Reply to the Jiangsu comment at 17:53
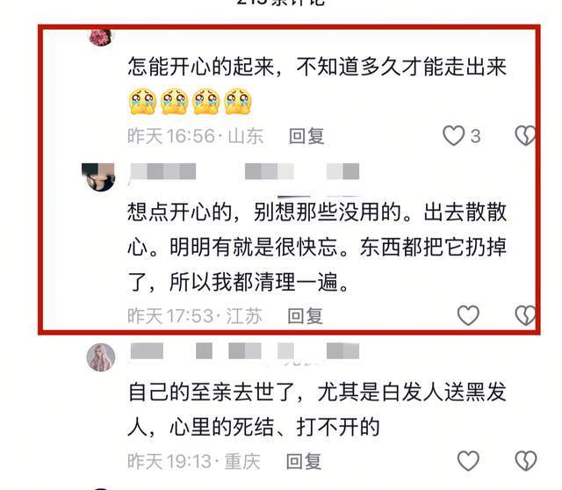The height and width of the screenshot is (490, 562). tap(306, 316)
